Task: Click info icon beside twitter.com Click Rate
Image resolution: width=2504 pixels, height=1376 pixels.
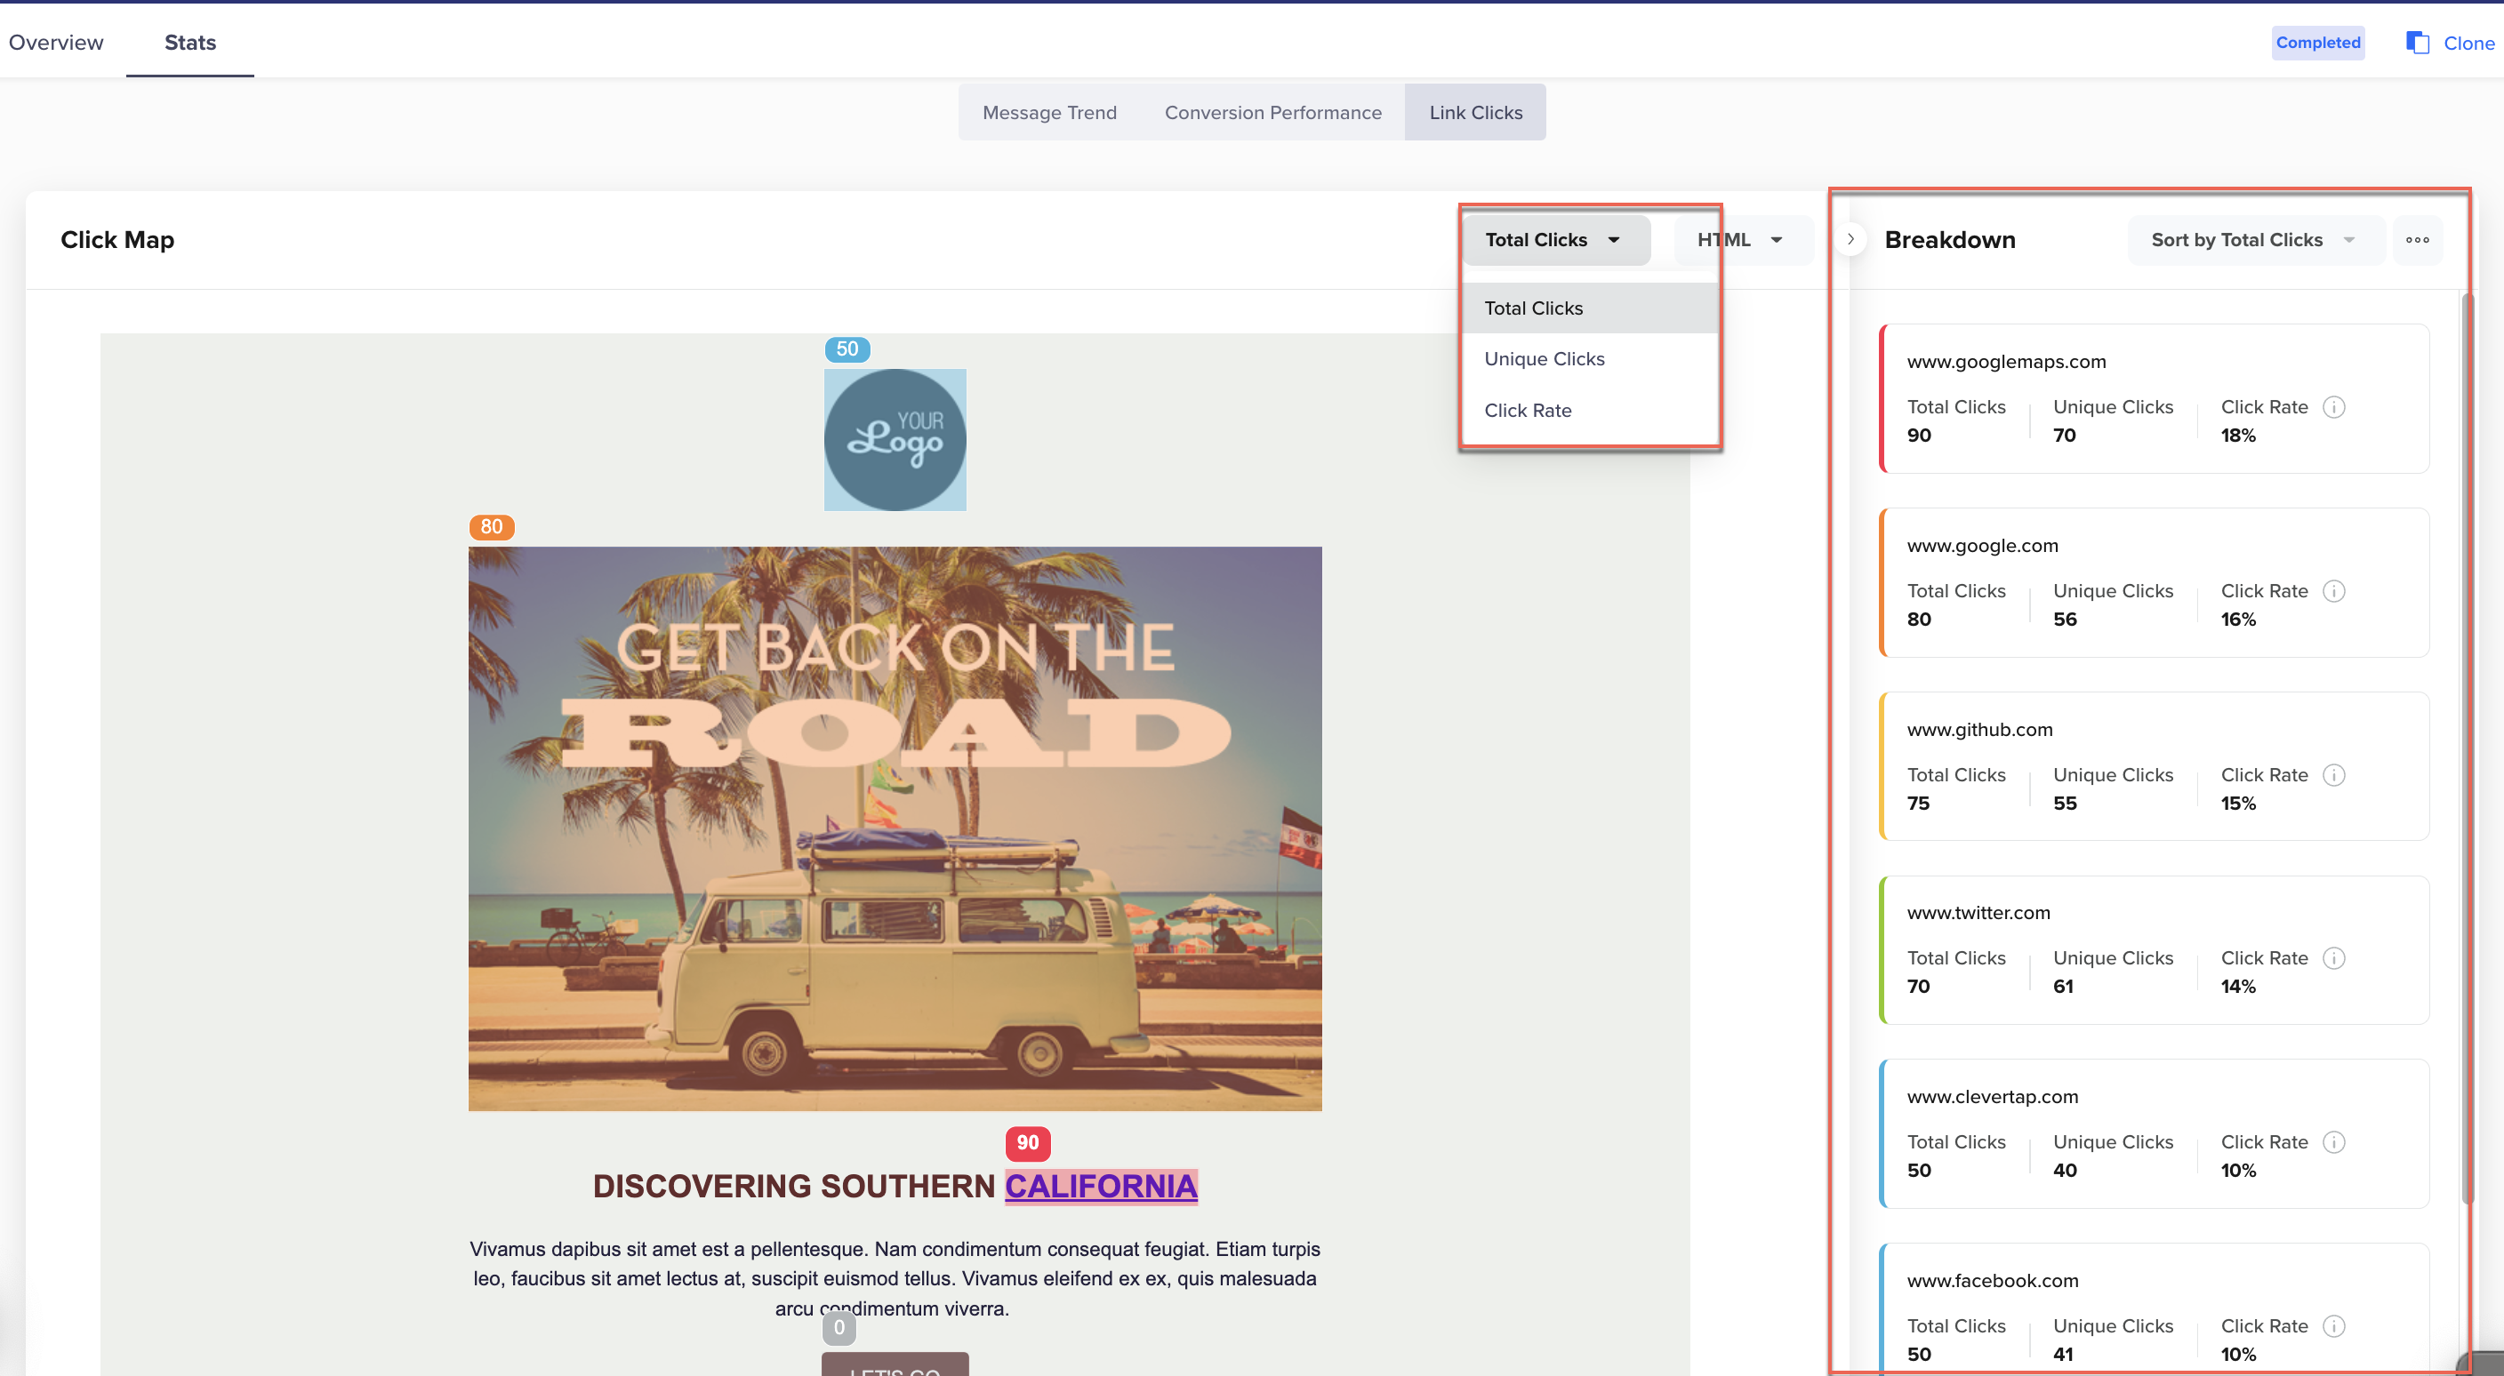Action: point(2333,958)
